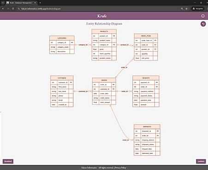Screen dimensions: 208x170
Task: Click the zoom magnifier icon in address bar
Action: tap(182, 9)
